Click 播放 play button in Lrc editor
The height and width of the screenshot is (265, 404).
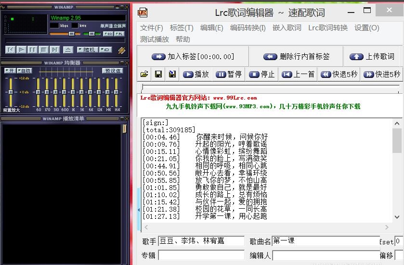196,75
